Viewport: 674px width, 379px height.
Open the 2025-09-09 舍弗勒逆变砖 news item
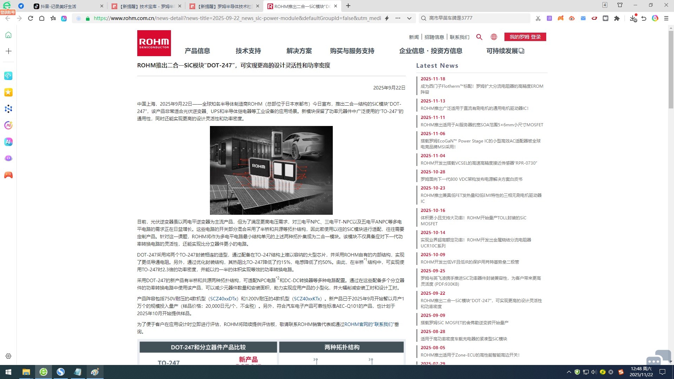pos(464,323)
